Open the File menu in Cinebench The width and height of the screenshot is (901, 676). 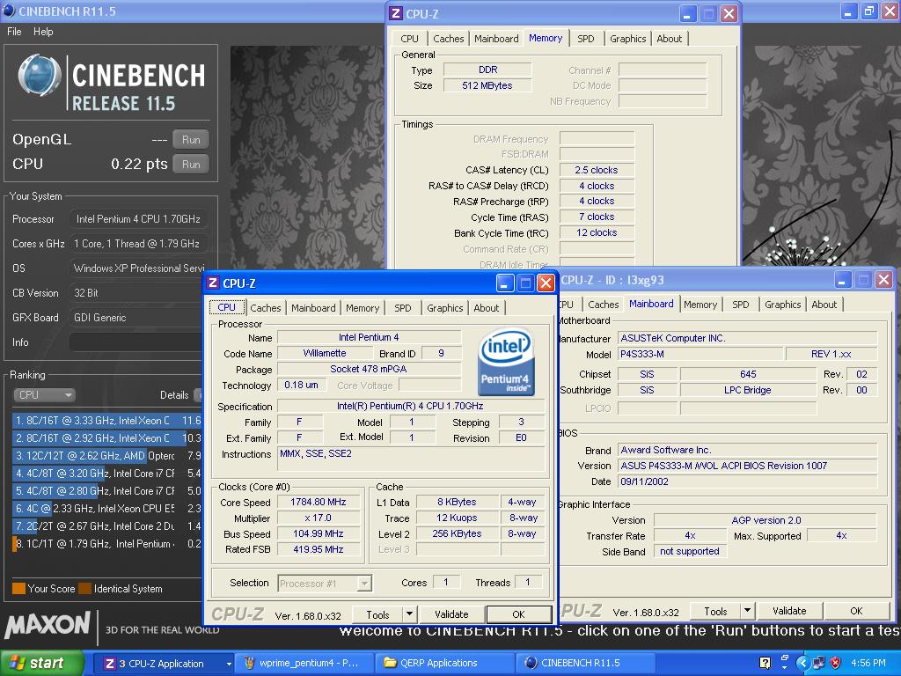point(14,32)
